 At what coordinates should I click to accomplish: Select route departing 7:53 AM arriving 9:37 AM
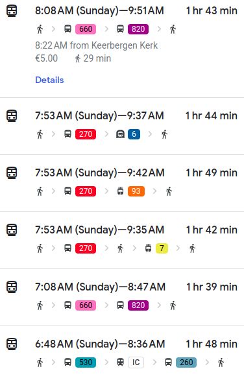click(122, 126)
